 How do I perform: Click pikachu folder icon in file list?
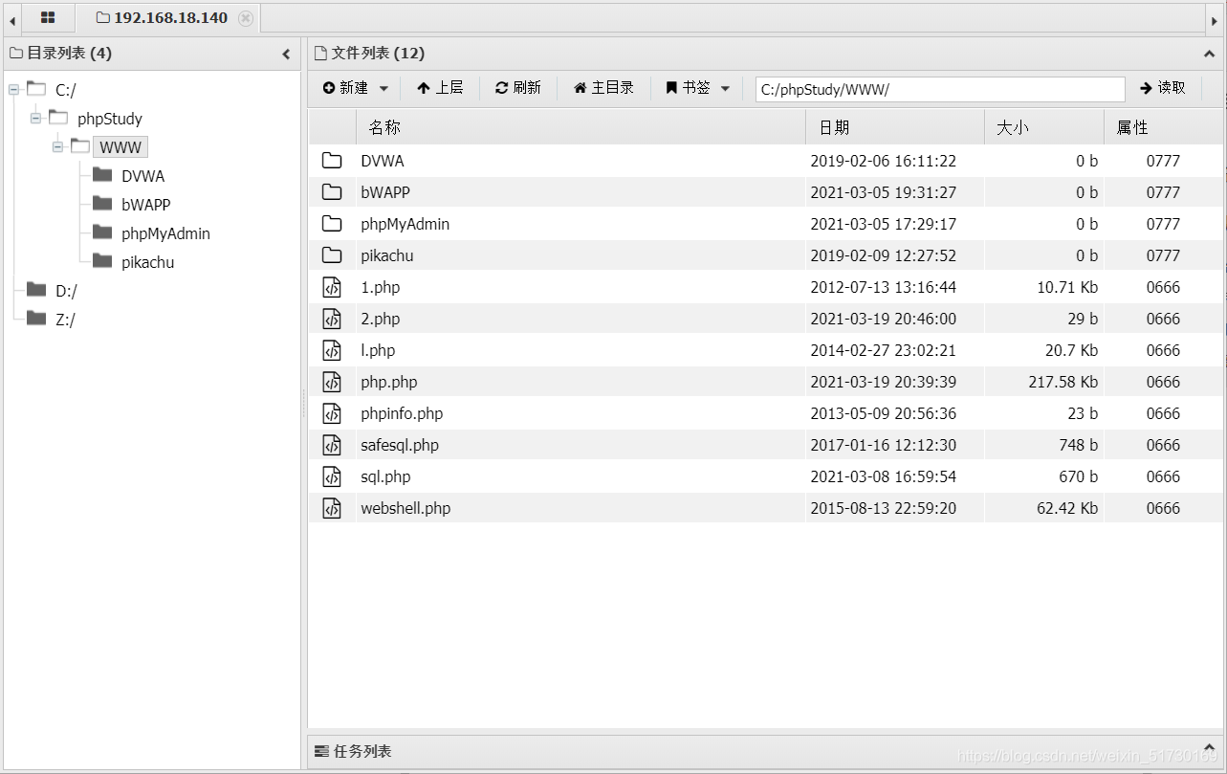332,255
